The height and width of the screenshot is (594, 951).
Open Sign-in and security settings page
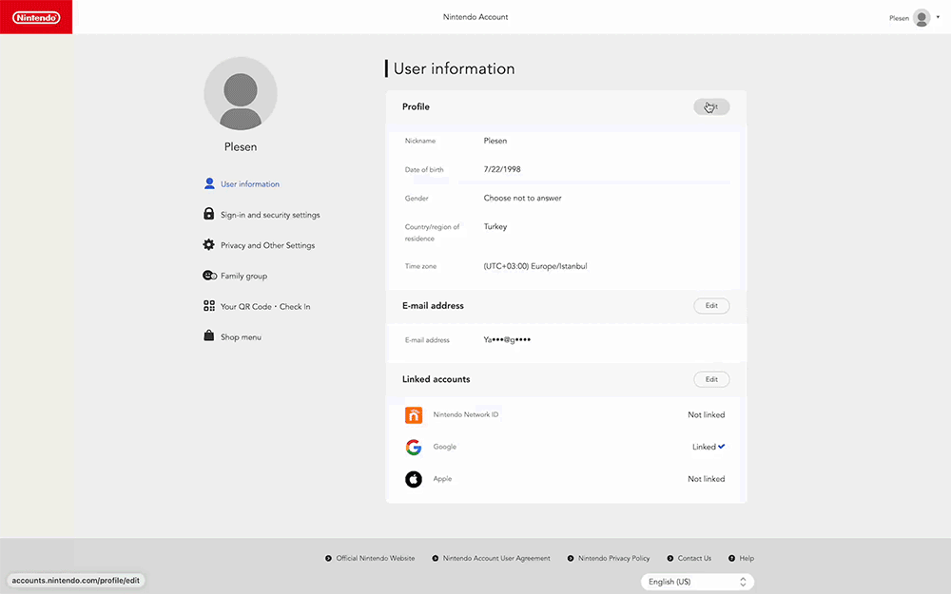(x=270, y=215)
